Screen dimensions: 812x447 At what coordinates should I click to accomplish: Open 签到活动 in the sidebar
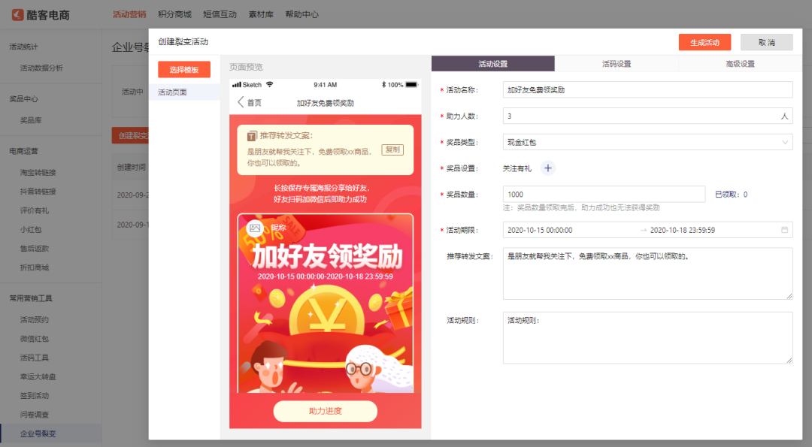[x=34, y=396]
